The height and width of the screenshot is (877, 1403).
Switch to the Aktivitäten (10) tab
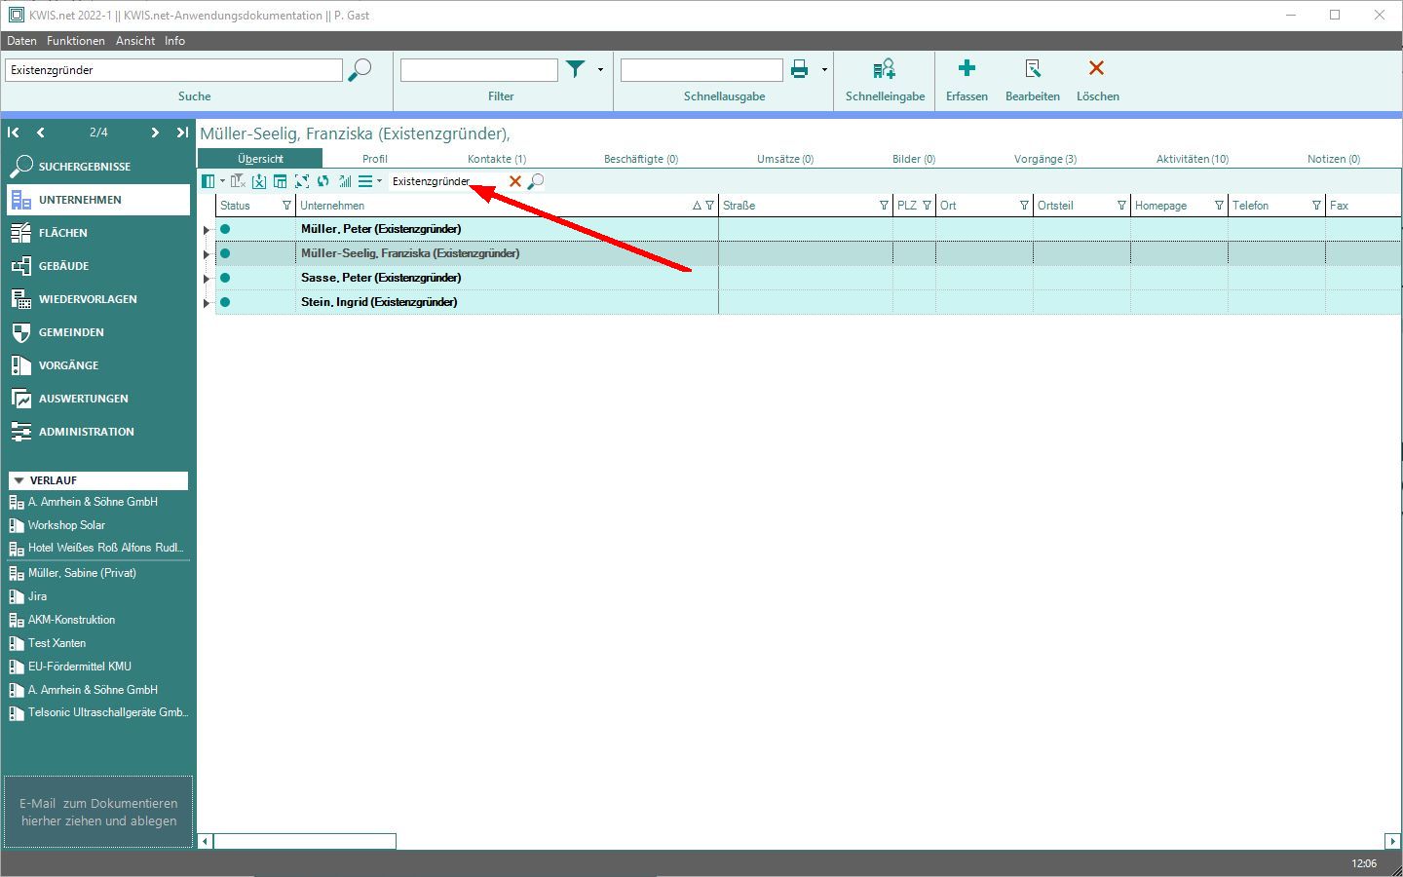pos(1193,159)
